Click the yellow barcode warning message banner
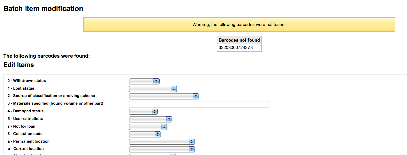The height and width of the screenshot is (155, 407). [239, 24]
